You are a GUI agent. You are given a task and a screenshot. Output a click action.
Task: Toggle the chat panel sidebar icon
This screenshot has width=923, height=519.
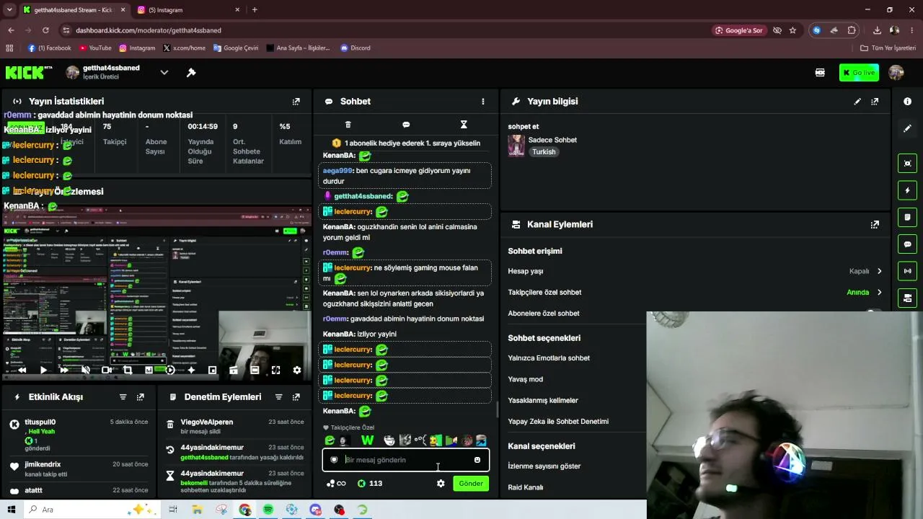pos(908,244)
